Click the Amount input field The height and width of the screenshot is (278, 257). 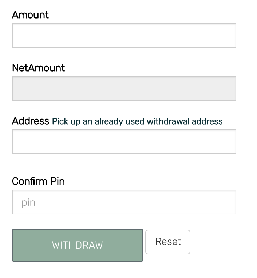[x=124, y=36]
